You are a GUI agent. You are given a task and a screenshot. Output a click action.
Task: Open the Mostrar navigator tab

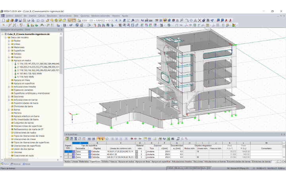(15, 164)
